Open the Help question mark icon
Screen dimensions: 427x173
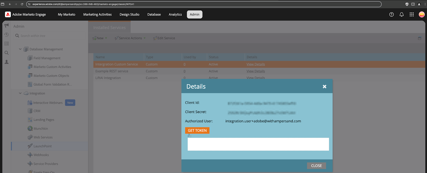(392, 14)
